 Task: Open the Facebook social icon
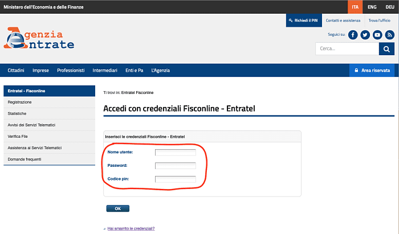tap(353, 35)
